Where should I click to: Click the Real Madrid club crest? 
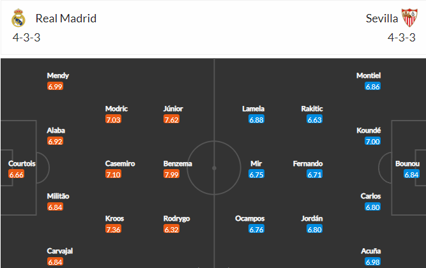tap(19, 18)
